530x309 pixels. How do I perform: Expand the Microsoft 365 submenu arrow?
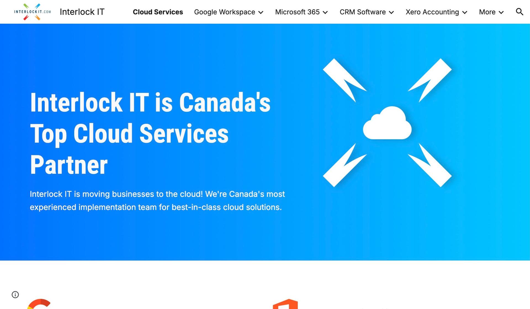tap(325, 12)
